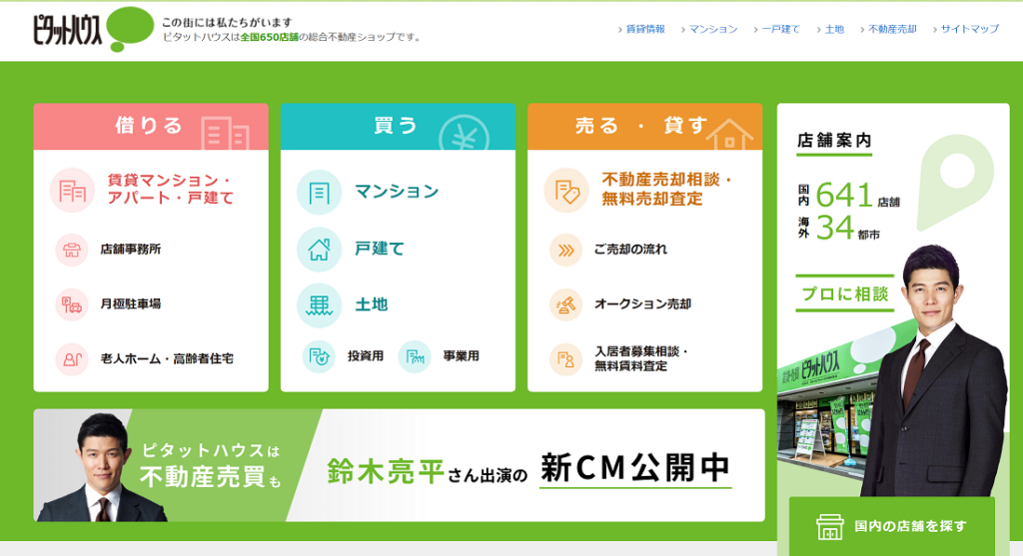The width and height of the screenshot is (1023, 556).
Task: Click the man's photo in CM banner
Action: [102, 468]
